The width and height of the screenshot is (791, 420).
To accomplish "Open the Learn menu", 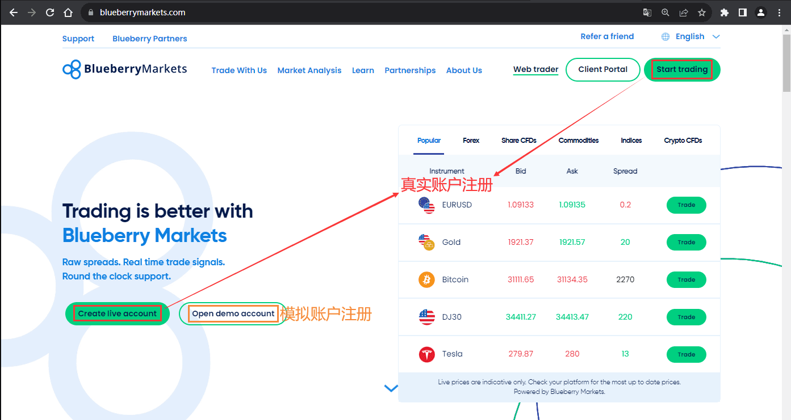I will tap(363, 70).
